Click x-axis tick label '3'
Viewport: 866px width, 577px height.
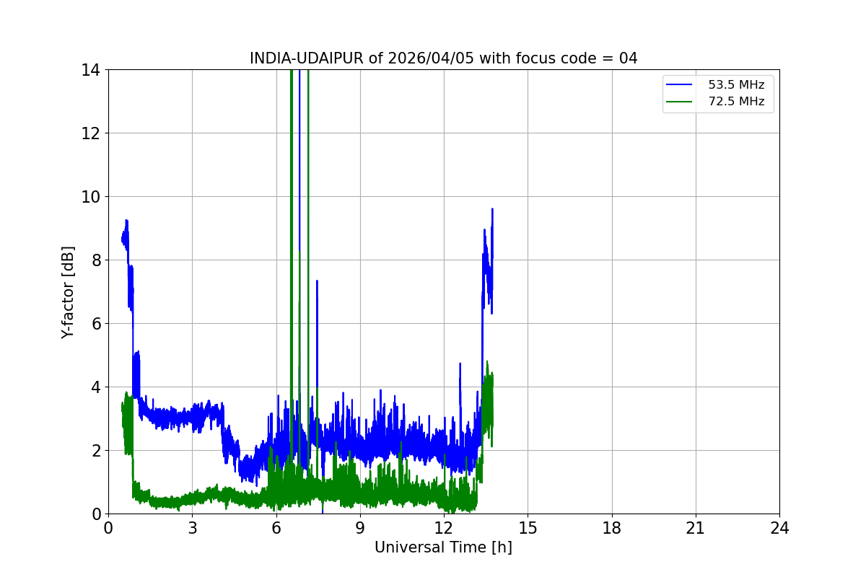pos(192,527)
